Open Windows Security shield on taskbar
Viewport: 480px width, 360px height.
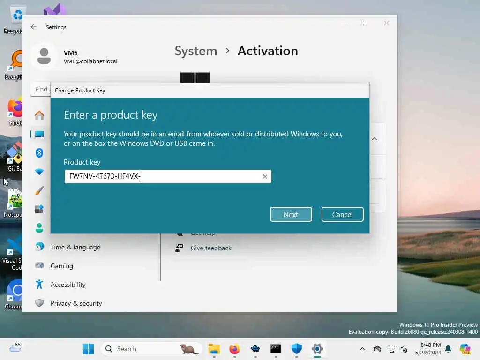coord(297,349)
